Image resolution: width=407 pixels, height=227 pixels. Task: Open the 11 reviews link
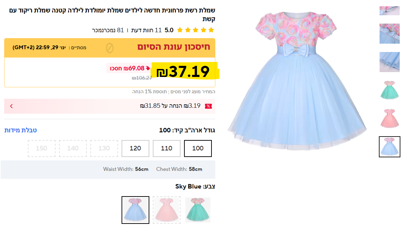[x=147, y=30]
